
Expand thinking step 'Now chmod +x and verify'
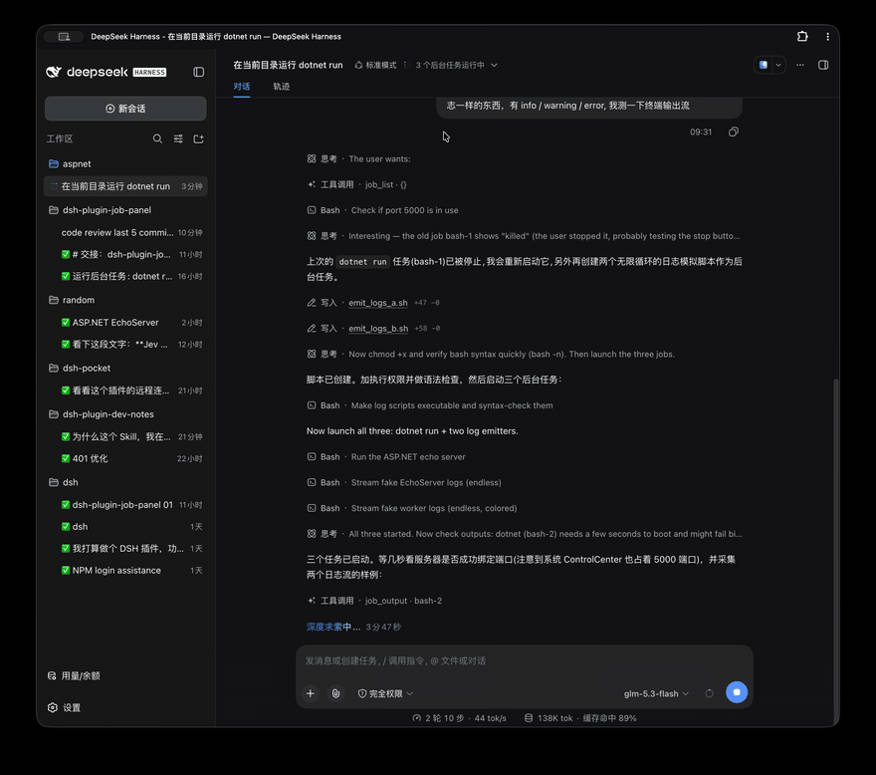491,354
